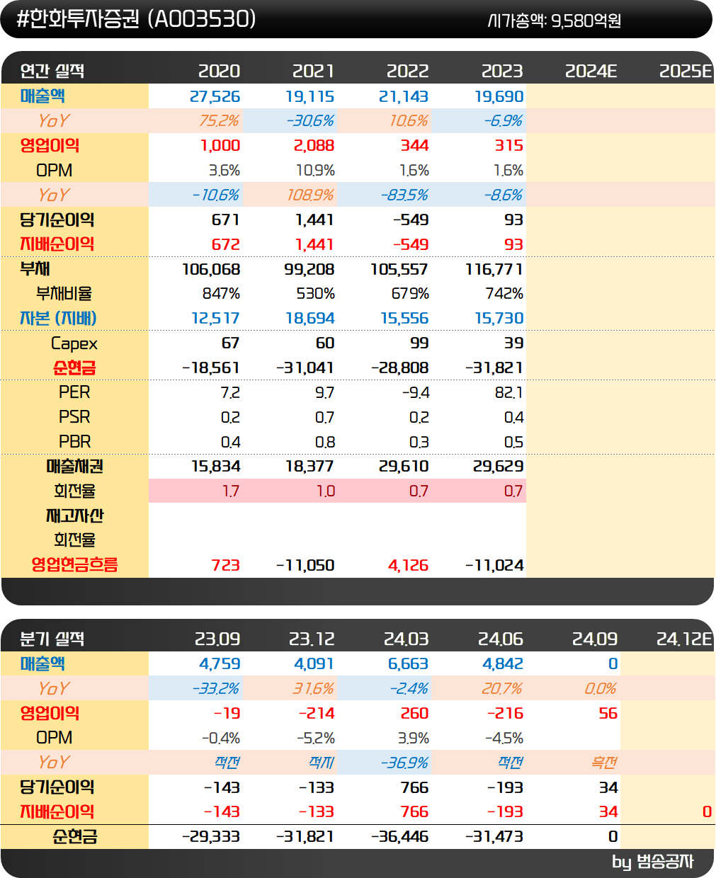Select the 영업현금흐름 row label

point(74,564)
